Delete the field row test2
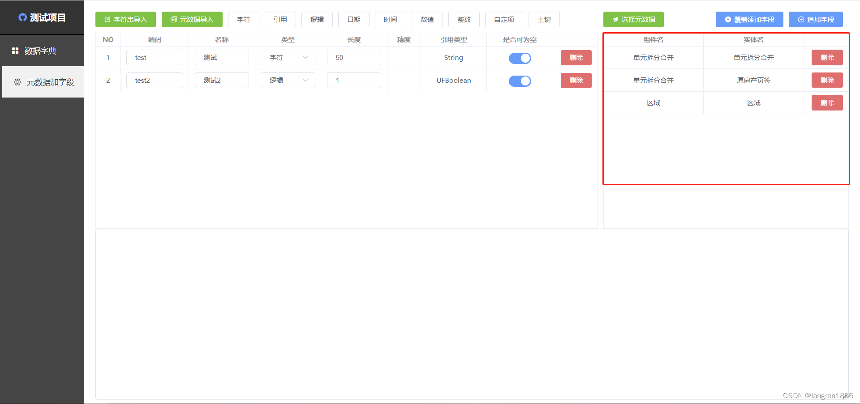Viewport: 860px width, 404px height. 576,81
